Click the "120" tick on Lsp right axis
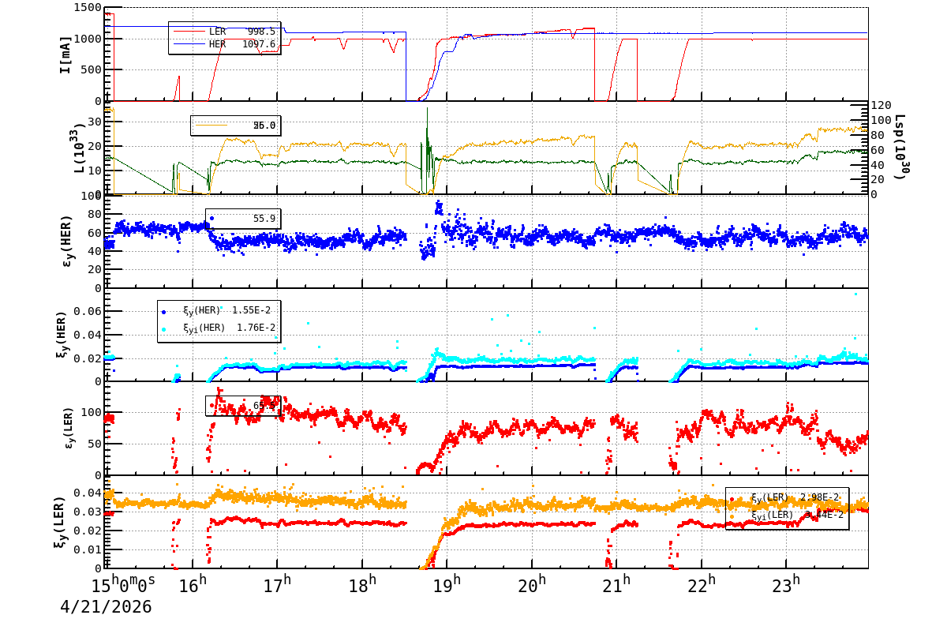Screen dimensions: 947x630 (881, 105)
